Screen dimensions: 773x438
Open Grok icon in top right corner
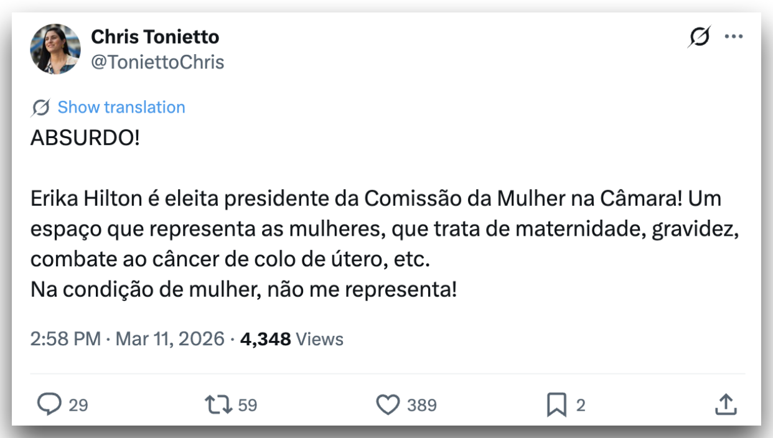[699, 37]
